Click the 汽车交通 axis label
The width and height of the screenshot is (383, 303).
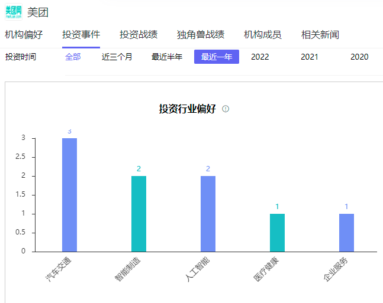pos(59,269)
